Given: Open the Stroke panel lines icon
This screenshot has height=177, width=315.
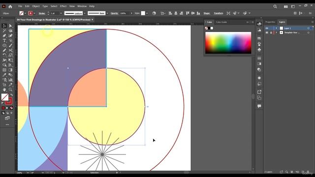Looking at the screenshot, I should pos(259,58).
